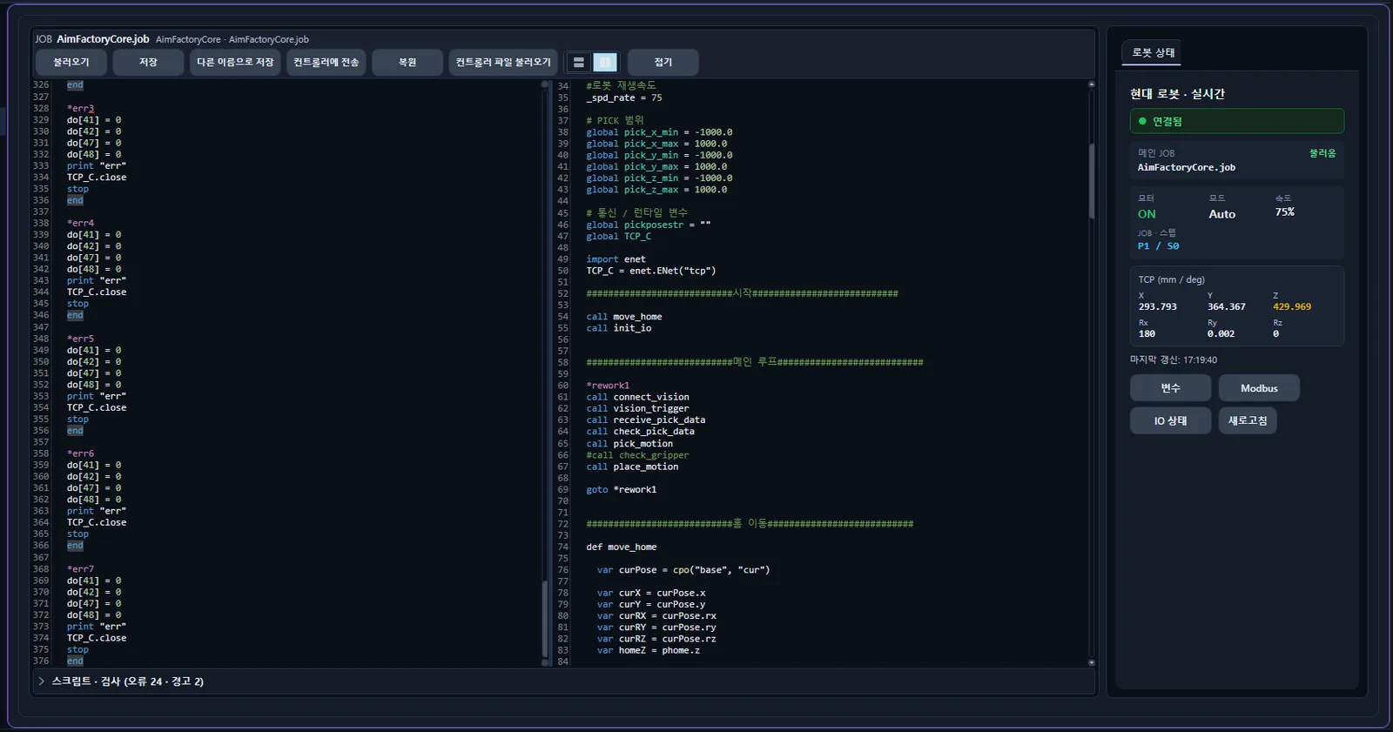This screenshot has height=732, width=1393.
Task: Click the 복원 restore button
Action: pyautogui.click(x=407, y=63)
